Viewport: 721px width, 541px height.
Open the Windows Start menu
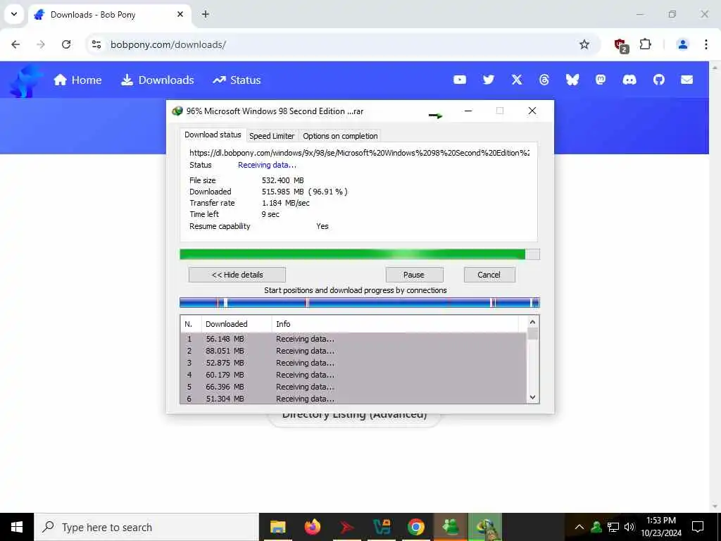click(17, 527)
